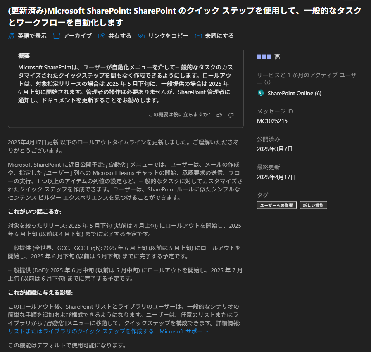Mark the message unread via 未読にする

point(219,36)
